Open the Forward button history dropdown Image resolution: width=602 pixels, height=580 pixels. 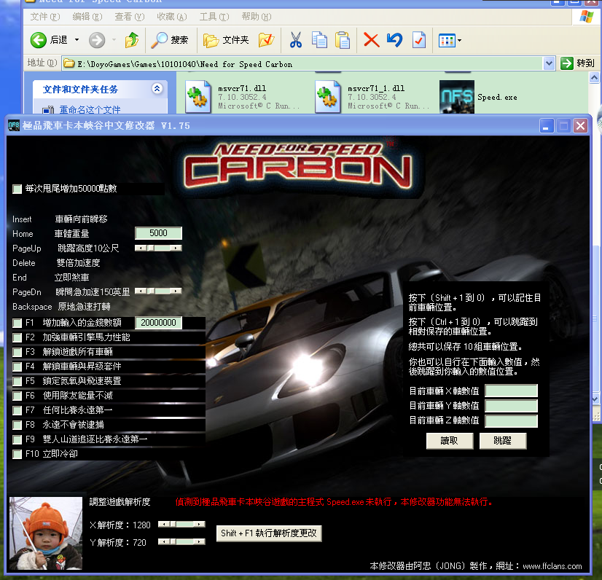click(x=114, y=40)
